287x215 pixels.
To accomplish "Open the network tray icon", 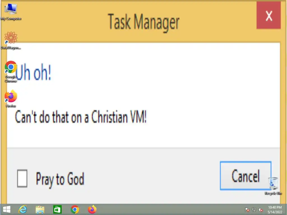I will click(254, 210).
